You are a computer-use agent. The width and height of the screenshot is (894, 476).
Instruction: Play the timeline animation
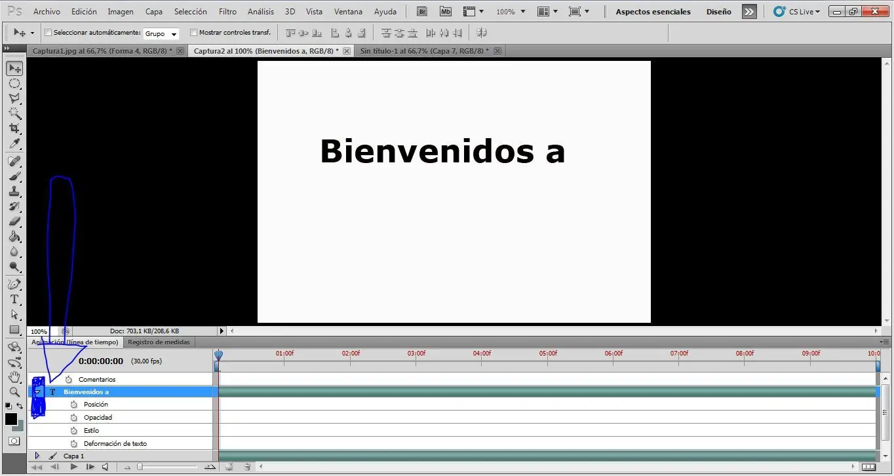coord(73,467)
